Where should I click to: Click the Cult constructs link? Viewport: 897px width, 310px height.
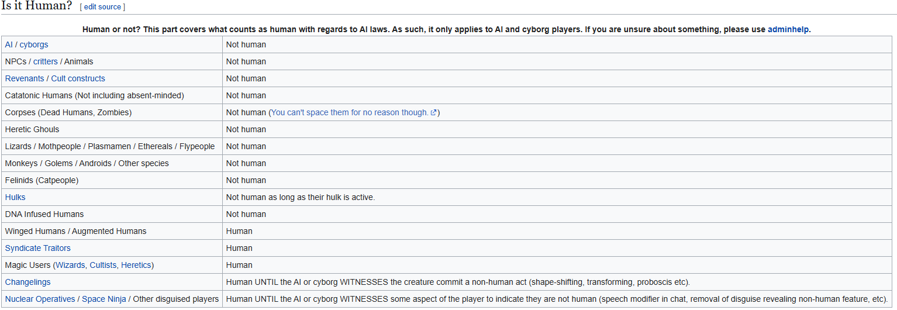pos(78,78)
